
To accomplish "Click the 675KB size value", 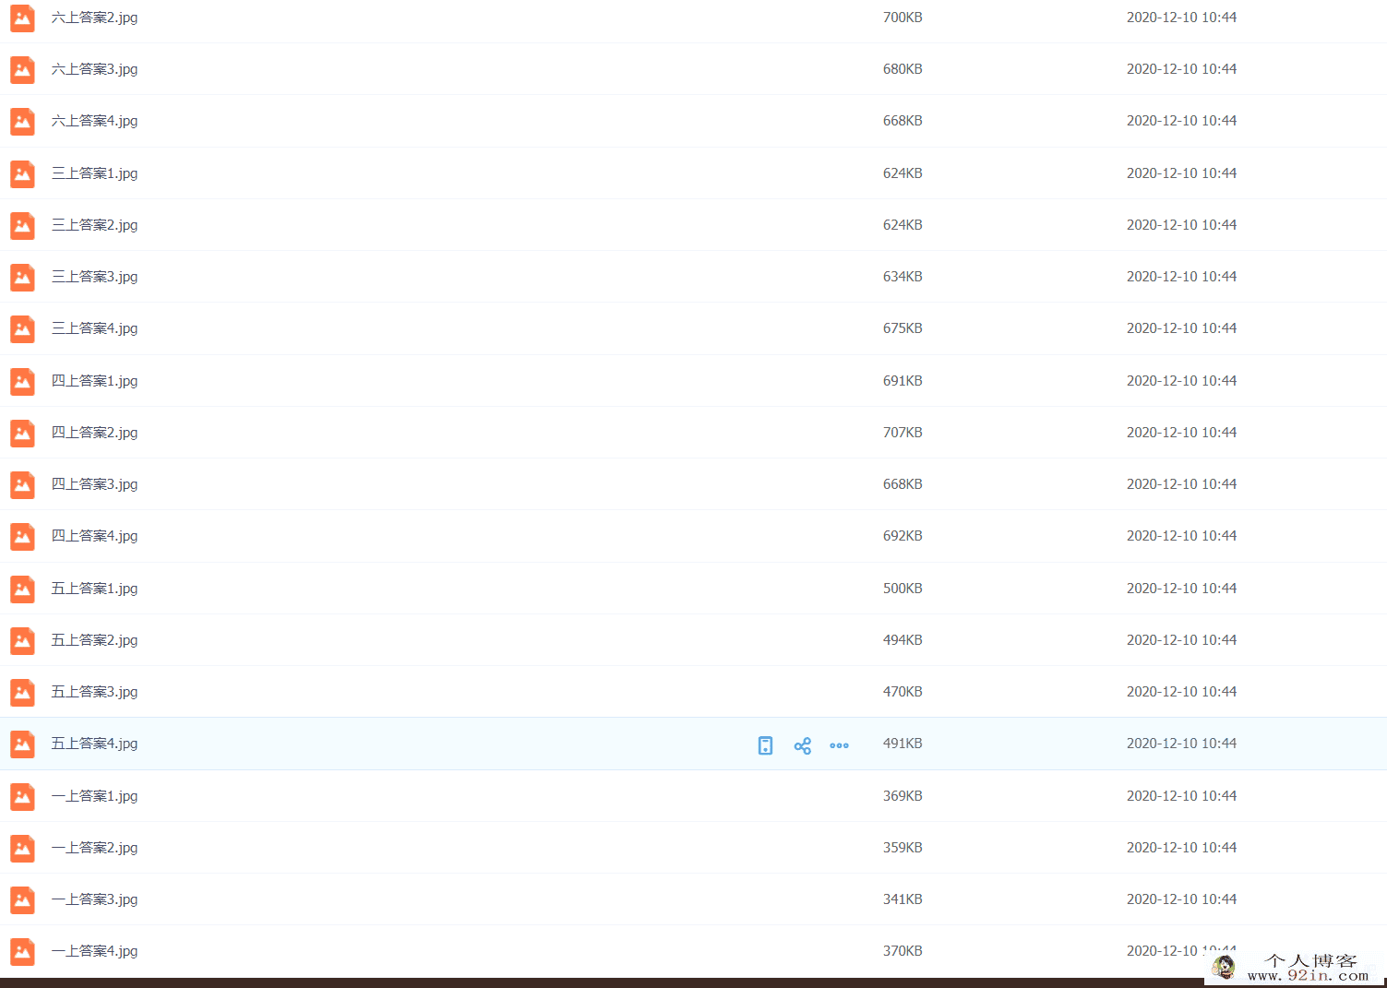I will tap(903, 328).
